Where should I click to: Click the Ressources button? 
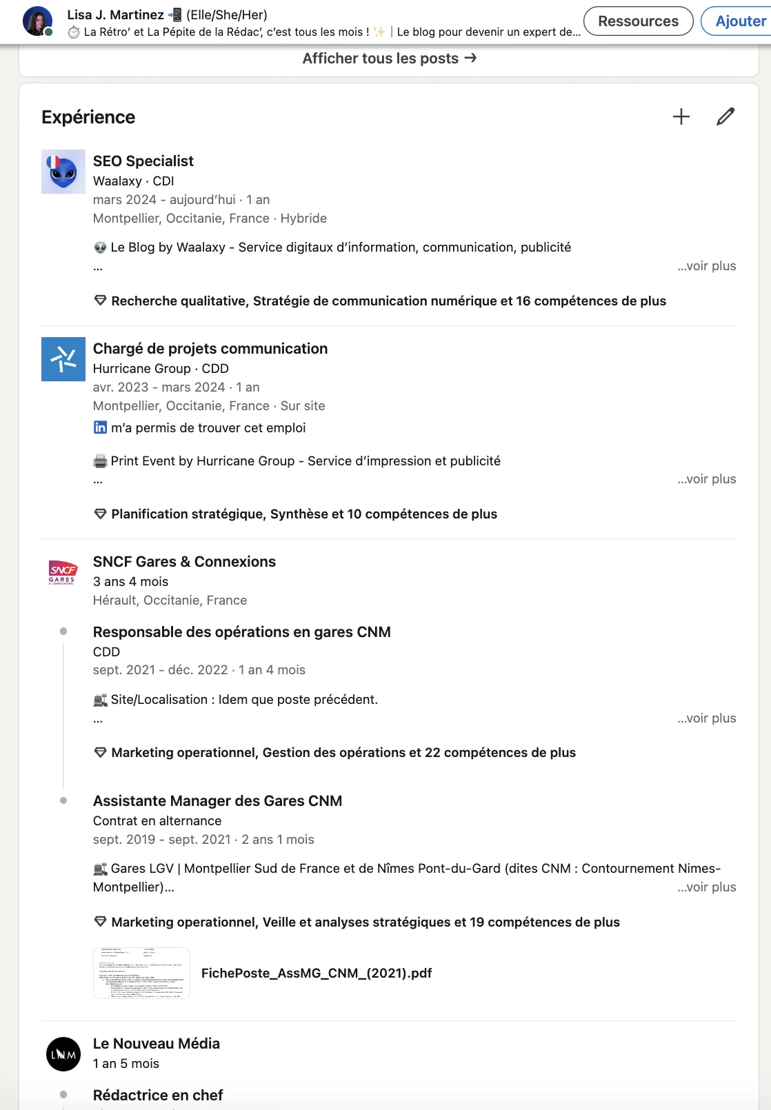[639, 21]
